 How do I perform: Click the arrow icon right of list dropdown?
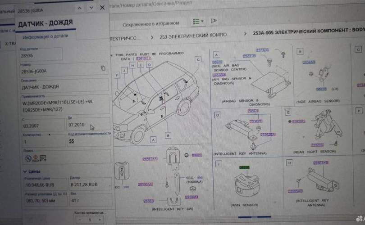(214, 21)
